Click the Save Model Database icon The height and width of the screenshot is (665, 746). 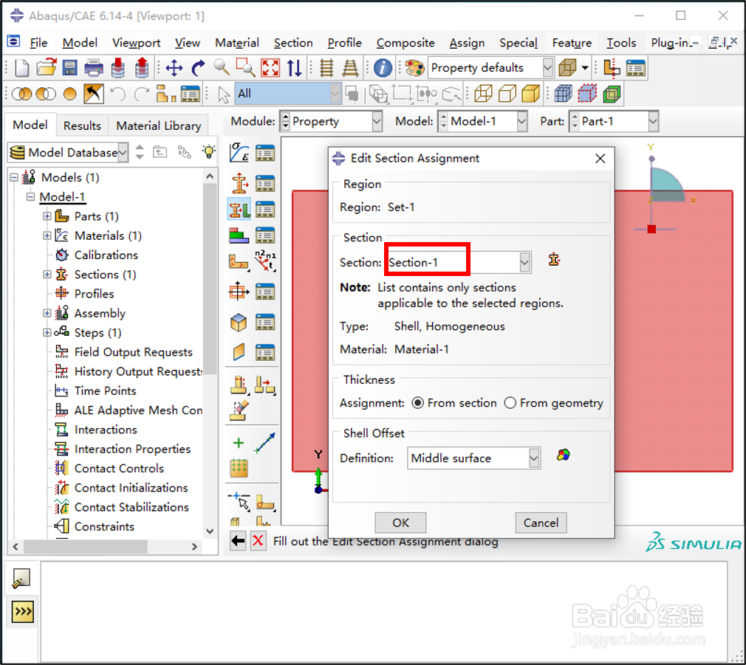click(70, 68)
